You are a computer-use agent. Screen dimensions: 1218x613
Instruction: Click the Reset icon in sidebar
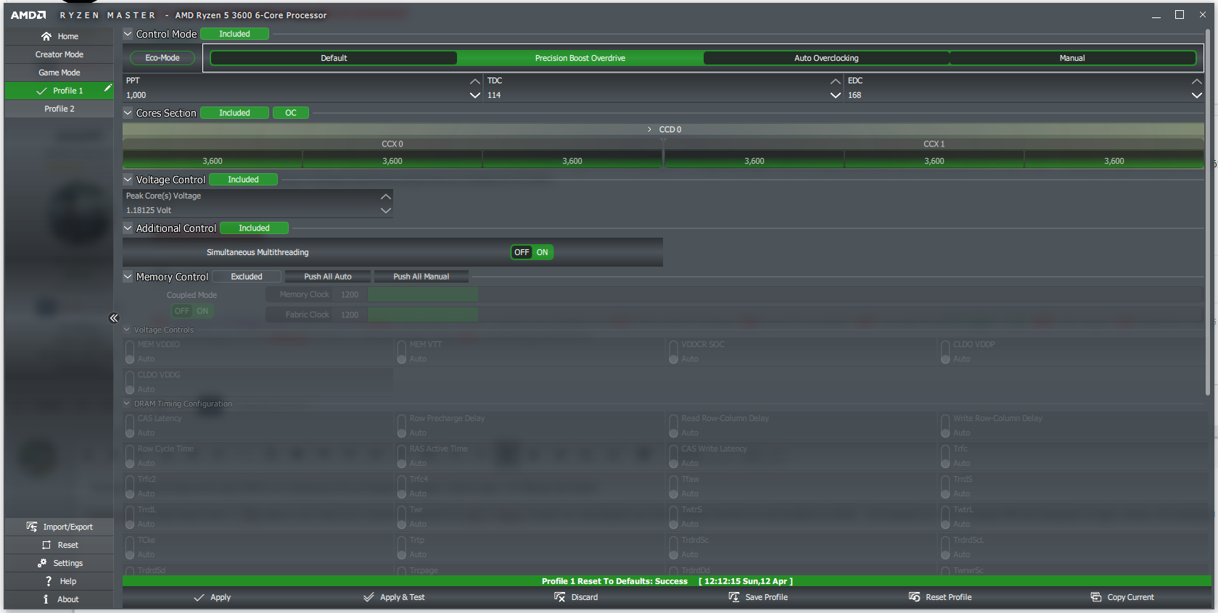click(x=46, y=545)
